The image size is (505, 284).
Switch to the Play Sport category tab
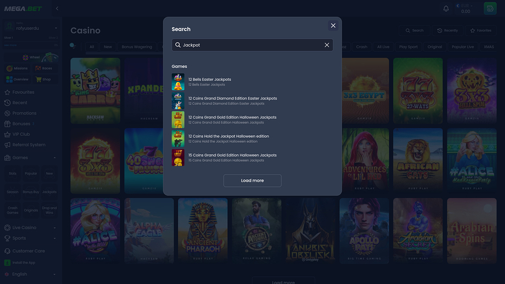(x=408, y=47)
